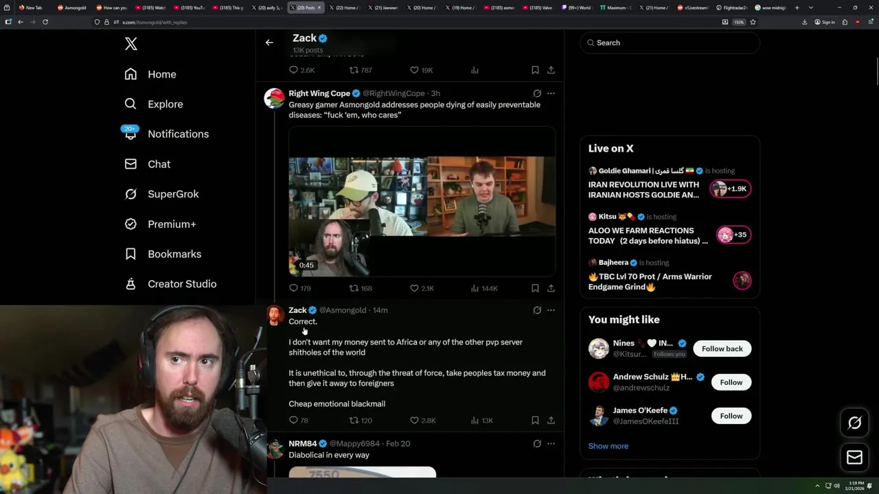
Task: Play the 0:45 video in the post
Action: (x=422, y=202)
